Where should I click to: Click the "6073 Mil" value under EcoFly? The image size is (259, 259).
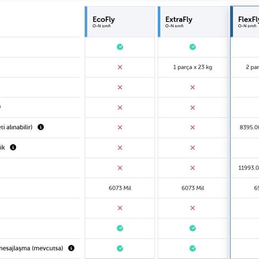coord(120,188)
